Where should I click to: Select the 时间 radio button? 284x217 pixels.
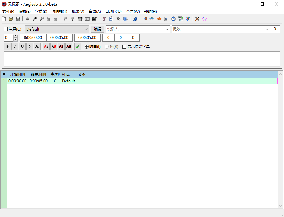86,47
